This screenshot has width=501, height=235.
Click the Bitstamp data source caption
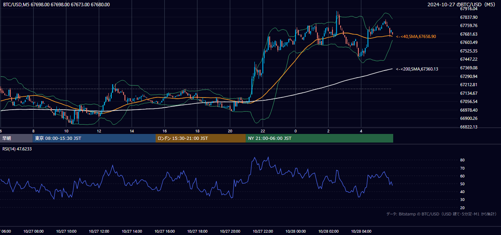click(441, 214)
